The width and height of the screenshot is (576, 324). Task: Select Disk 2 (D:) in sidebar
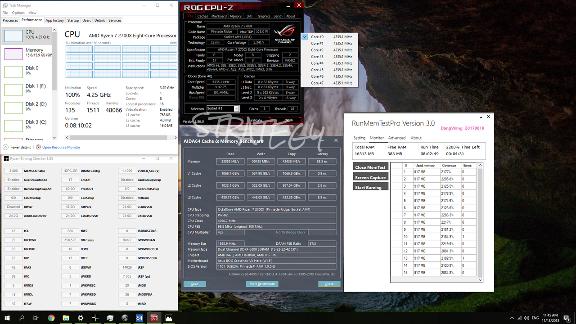(27, 108)
